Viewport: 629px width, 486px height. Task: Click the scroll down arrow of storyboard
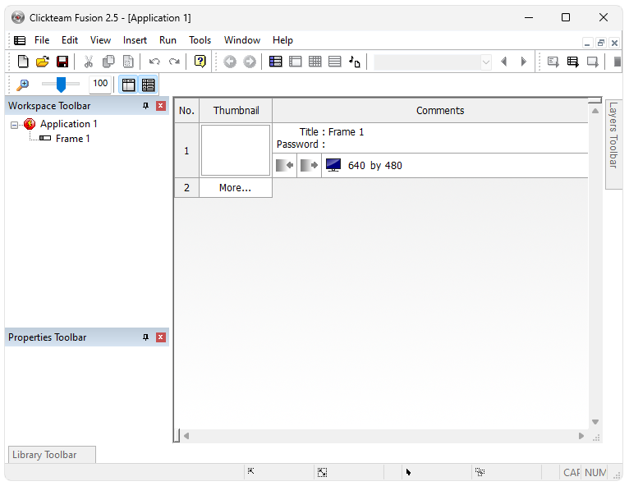tap(595, 422)
